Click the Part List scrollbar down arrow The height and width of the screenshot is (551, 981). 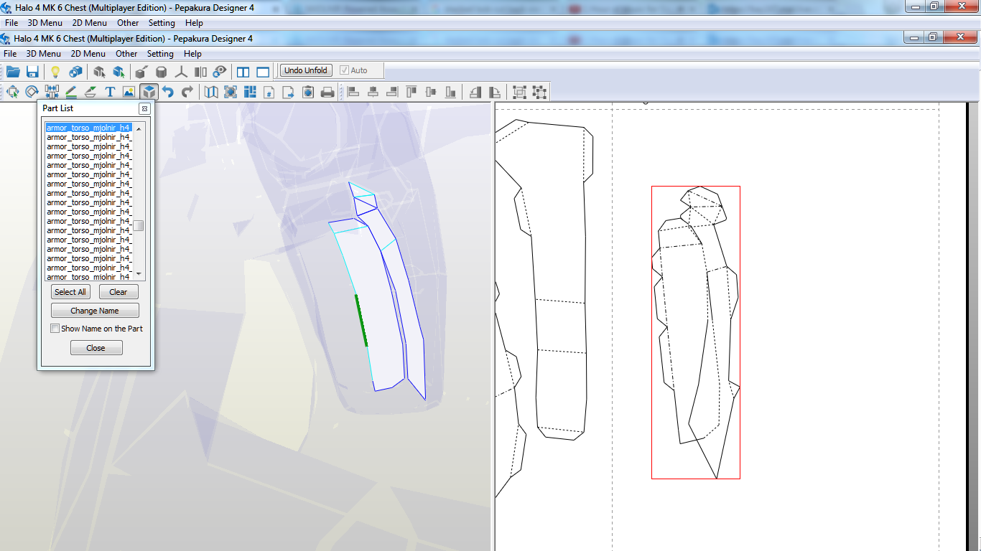click(x=139, y=275)
